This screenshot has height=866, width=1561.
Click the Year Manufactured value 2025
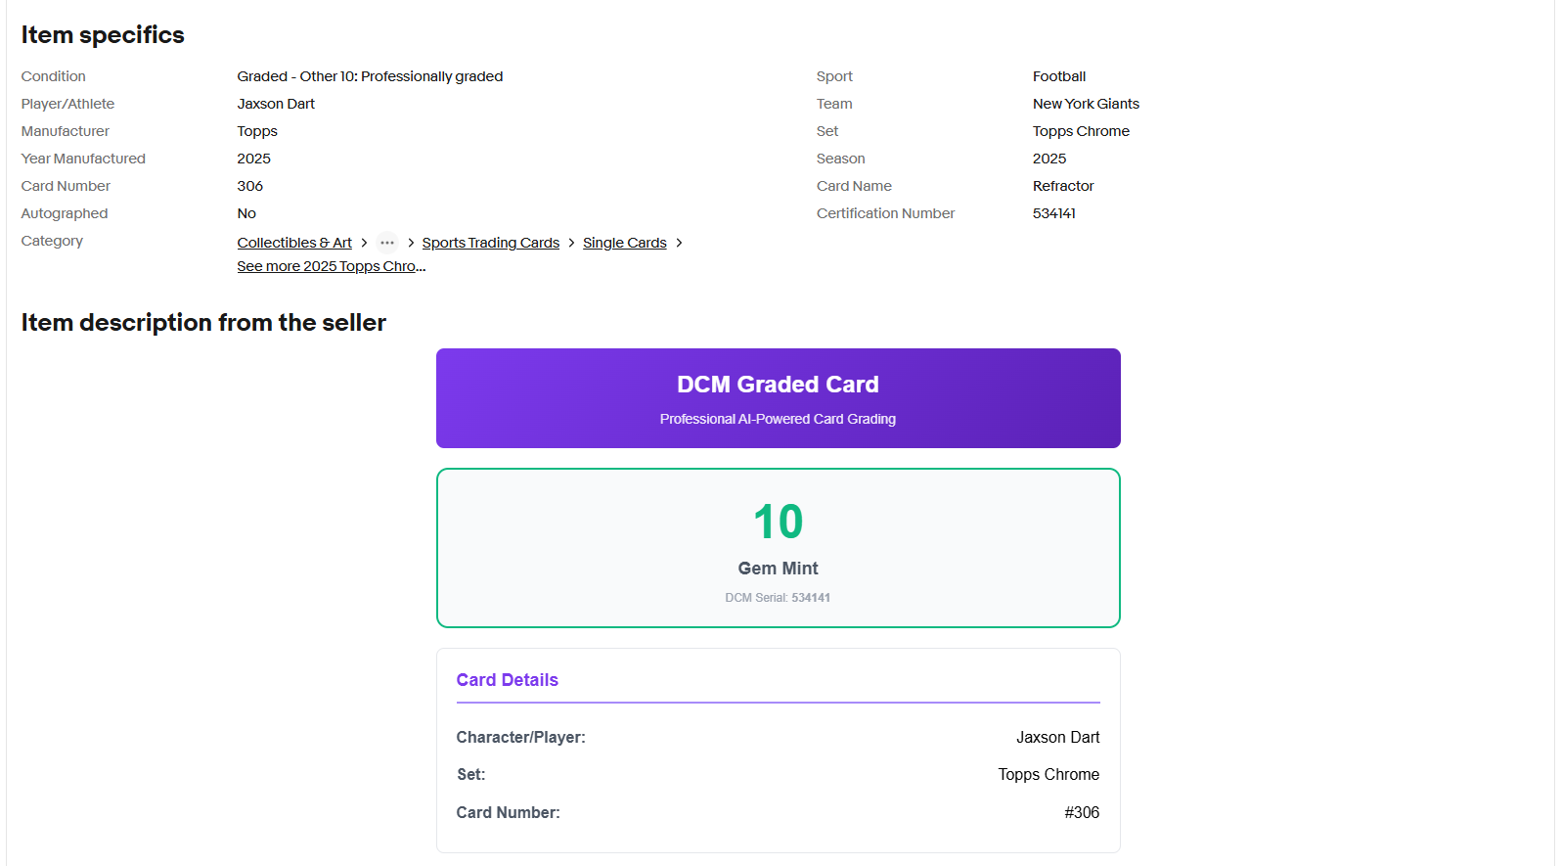(x=254, y=159)
